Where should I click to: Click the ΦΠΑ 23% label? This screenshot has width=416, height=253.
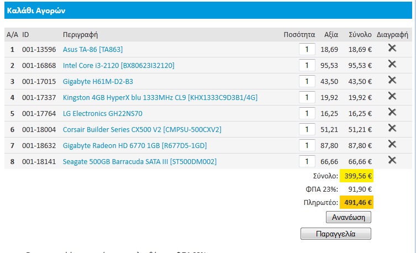(x=322, y=189)
